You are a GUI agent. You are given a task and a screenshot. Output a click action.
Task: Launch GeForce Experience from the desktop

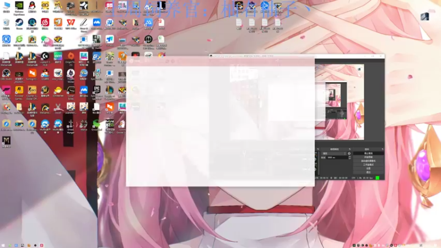[19, 7]
